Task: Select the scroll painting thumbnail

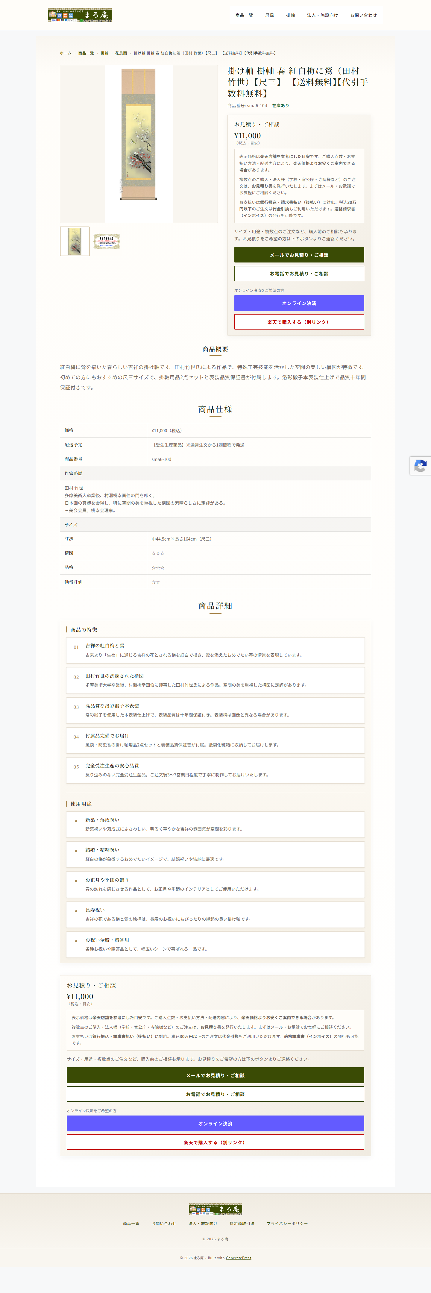Action: pyautogui.click(x=75, y=242)
